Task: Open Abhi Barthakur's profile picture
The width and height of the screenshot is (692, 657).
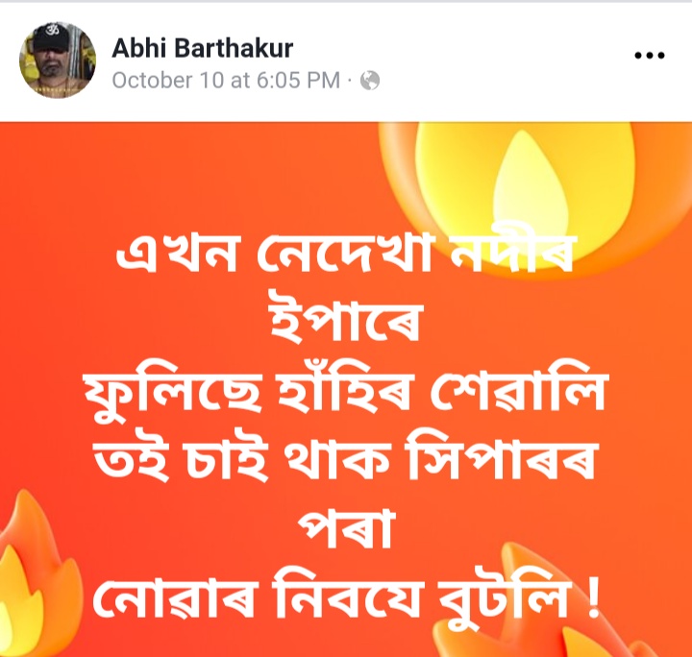Action: (58, 61)
